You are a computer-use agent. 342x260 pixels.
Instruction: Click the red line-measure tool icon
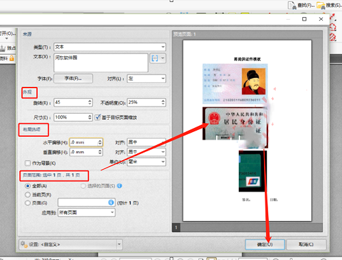(333, 17)
